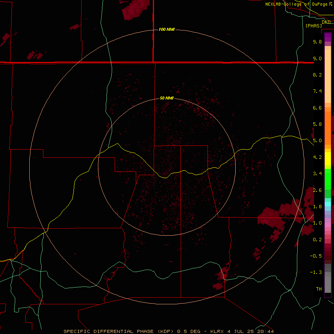The height and width of the screenshot is (334, 334).
Task: Click the 9.0 scale value
Action: click(x=317, y=58)
